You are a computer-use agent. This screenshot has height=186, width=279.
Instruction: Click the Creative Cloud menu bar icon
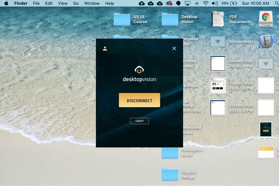tap(169, 3)
